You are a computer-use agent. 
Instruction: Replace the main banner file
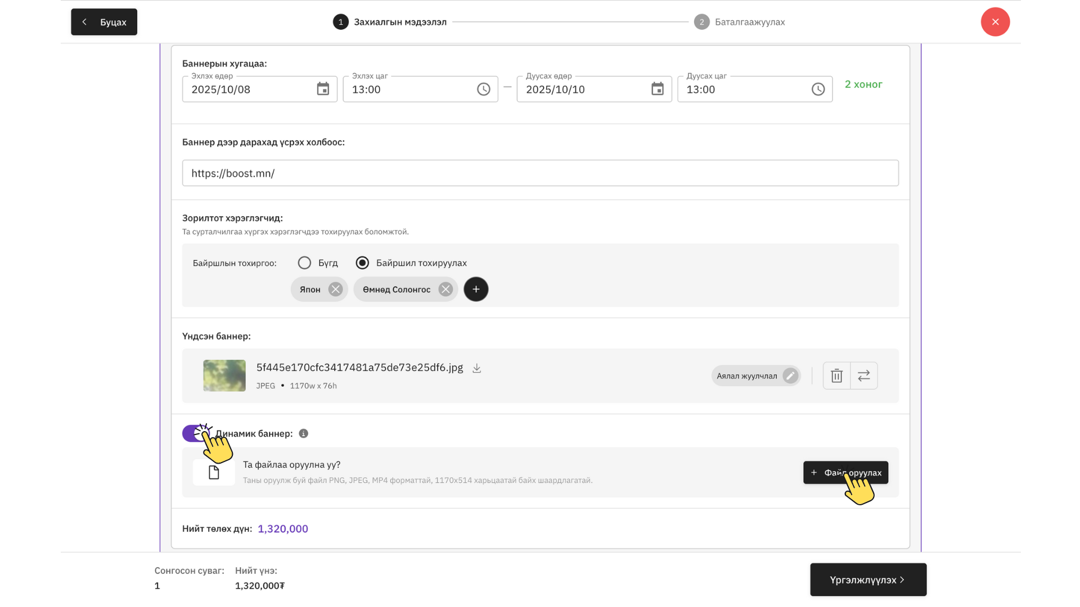pyautogui.click(x=863, y=375)
